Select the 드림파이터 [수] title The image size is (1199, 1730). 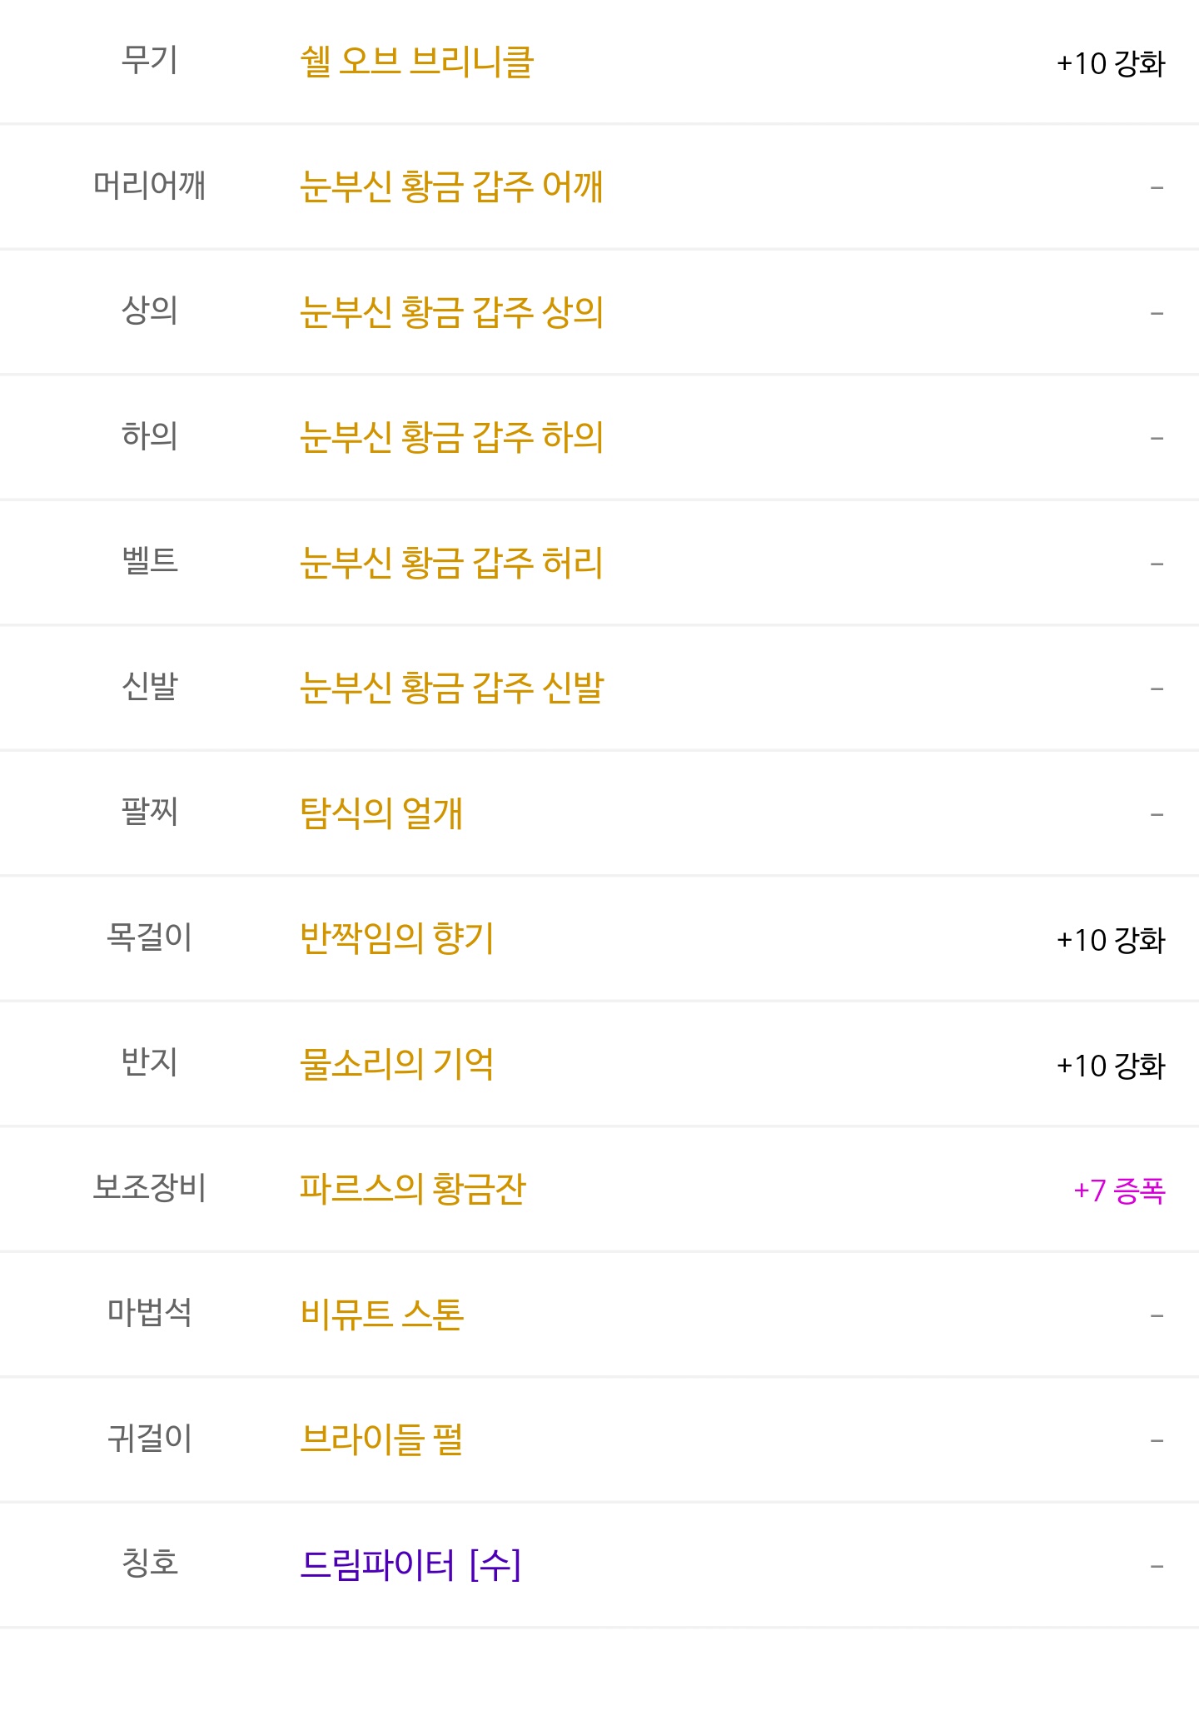(410, 1565)
